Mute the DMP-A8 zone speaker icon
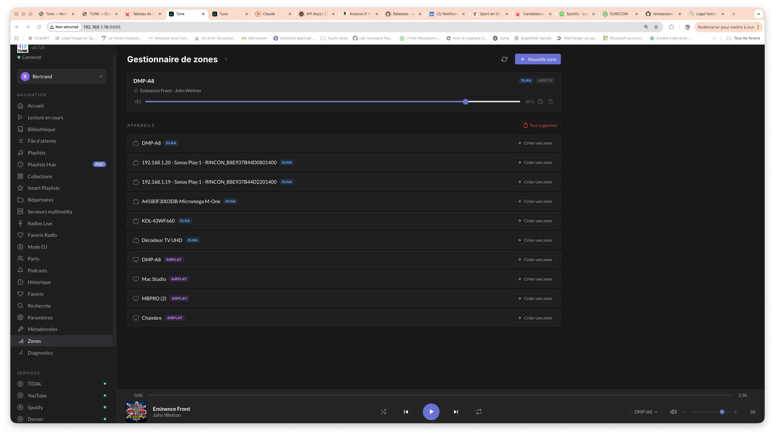775x436 pixels. [x=138, y=102]
